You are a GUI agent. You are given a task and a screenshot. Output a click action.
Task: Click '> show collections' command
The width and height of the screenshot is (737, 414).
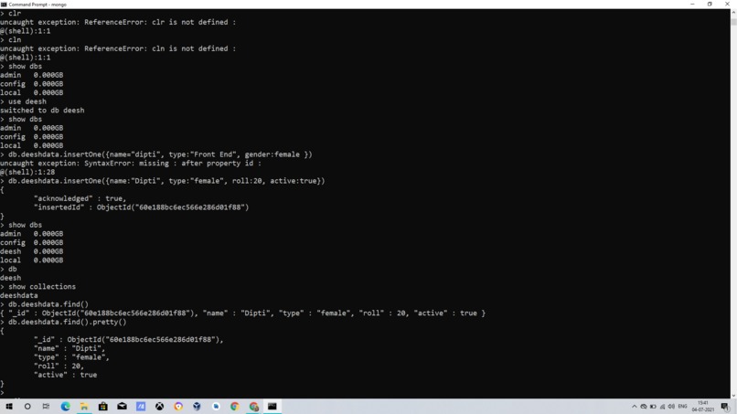[38, 287]
